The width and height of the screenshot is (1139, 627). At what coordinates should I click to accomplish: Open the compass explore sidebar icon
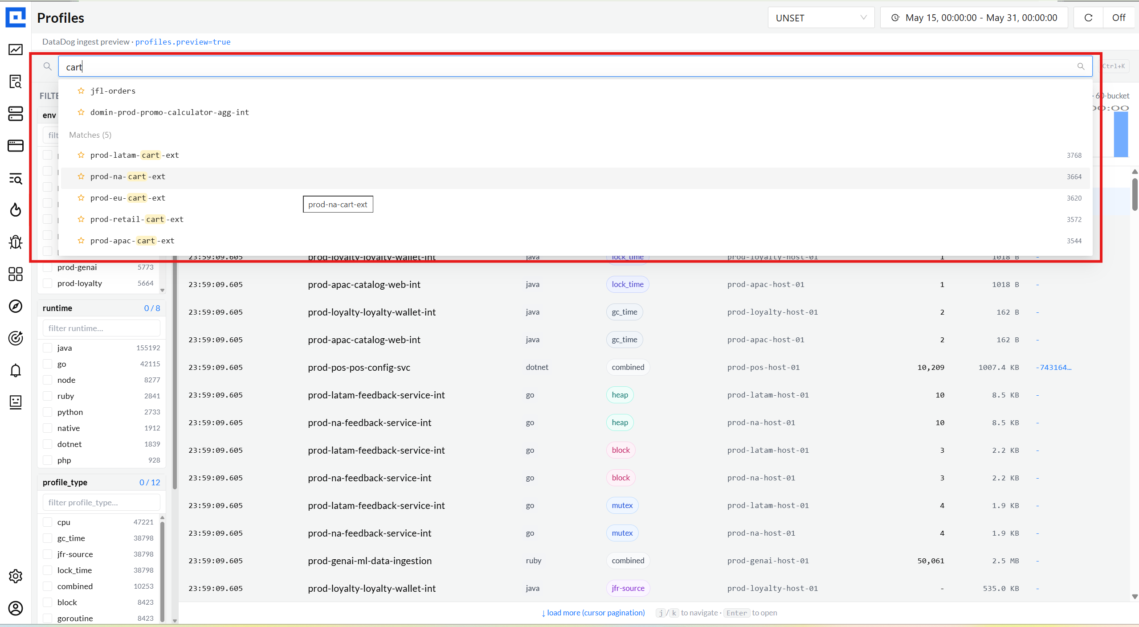pyautogui.click(x=16, y=306)
